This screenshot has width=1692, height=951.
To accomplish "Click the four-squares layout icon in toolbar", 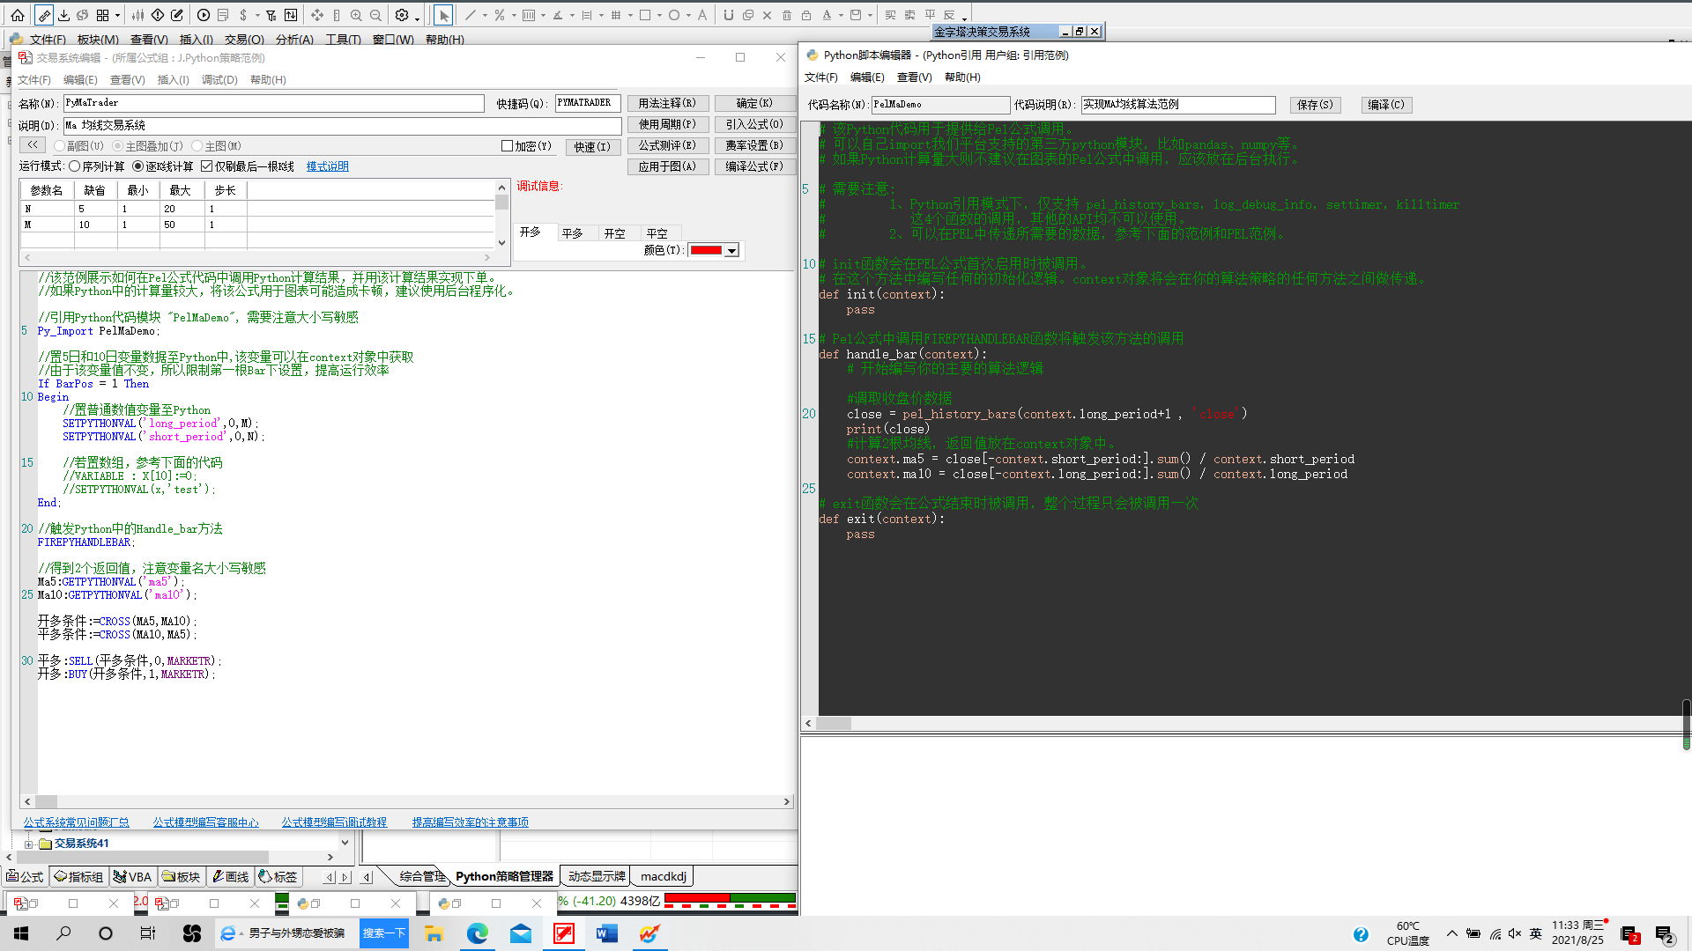I will click(103, 15).
